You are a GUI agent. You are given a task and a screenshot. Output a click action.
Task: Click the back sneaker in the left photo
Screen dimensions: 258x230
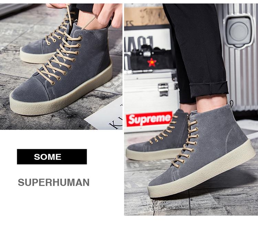point(49,38)
